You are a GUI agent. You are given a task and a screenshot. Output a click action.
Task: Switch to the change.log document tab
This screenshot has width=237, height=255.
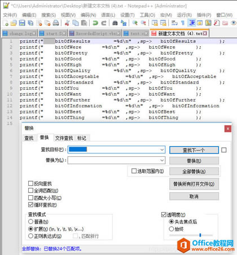pyautogui.click(x=20, y=33)
